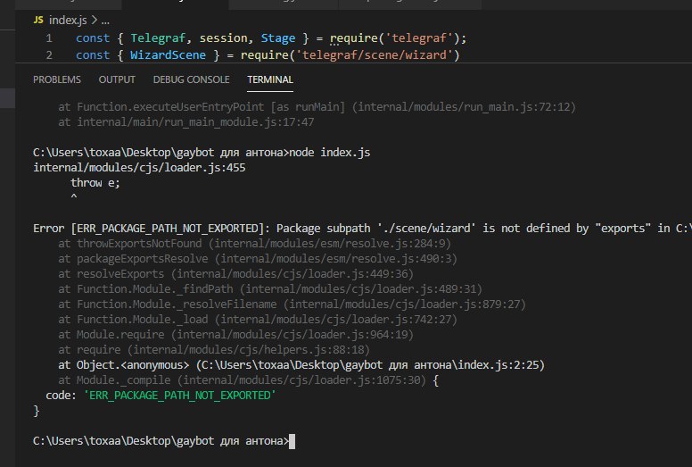Click the green 'ERR_PACKAGE_PATH_NOT_EXPORTED' code value
This screenshot has width=692, height=467.
point(180,396)
